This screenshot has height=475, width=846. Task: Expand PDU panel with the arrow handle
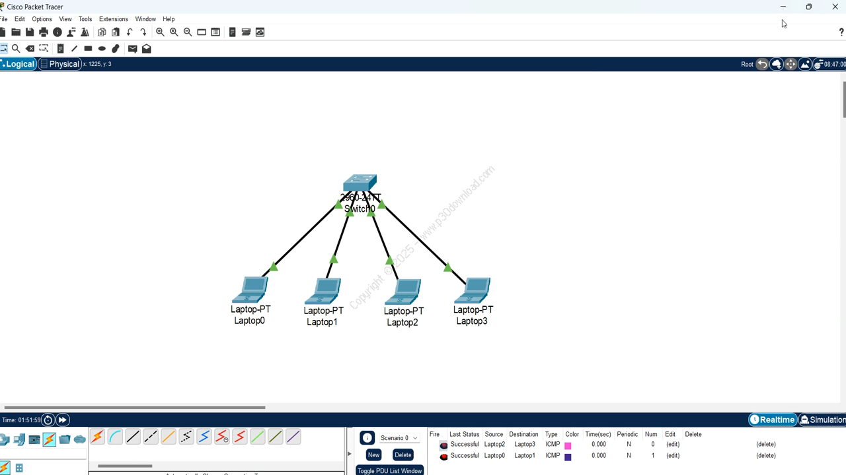tap(349, 453)
